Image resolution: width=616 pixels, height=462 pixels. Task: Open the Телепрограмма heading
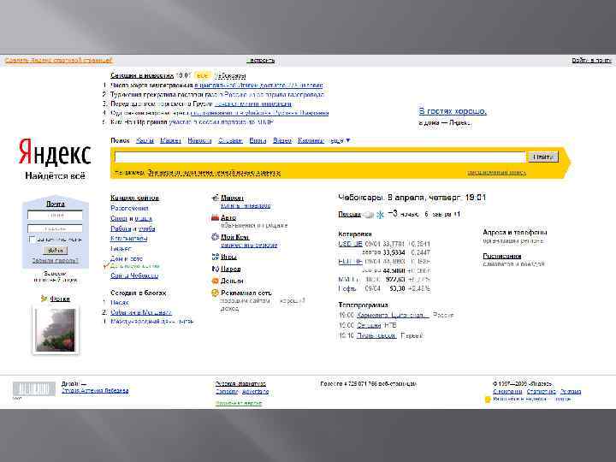tap(363, 305)
